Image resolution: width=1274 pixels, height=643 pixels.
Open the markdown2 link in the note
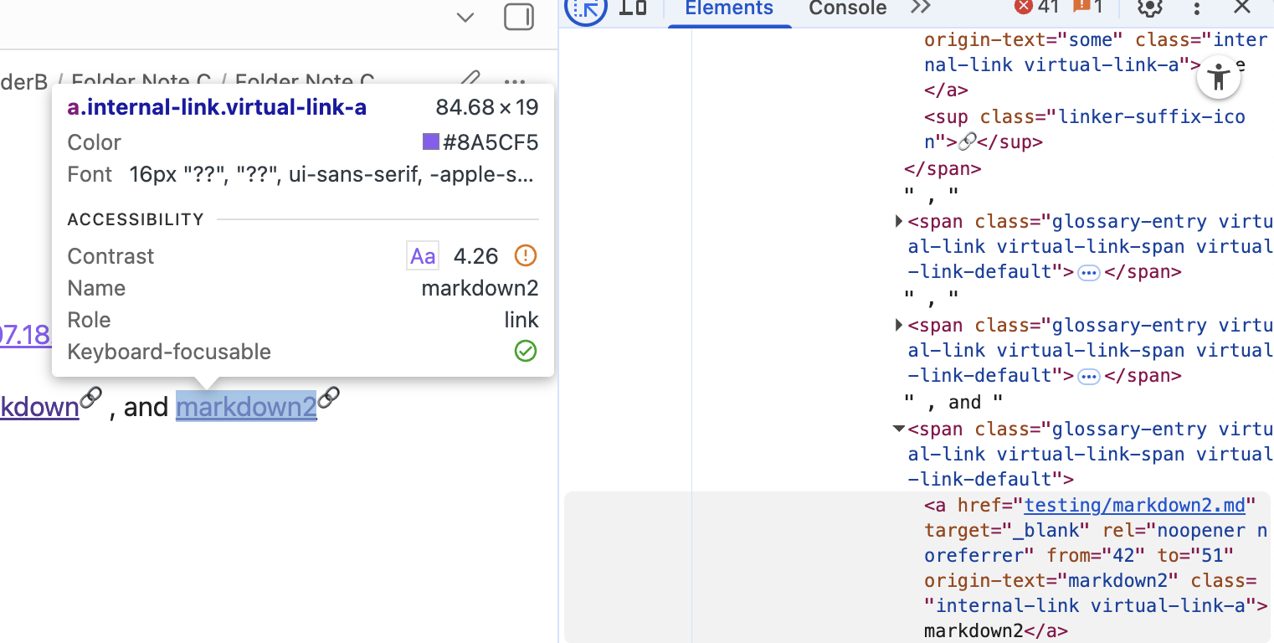click(246, 407)
